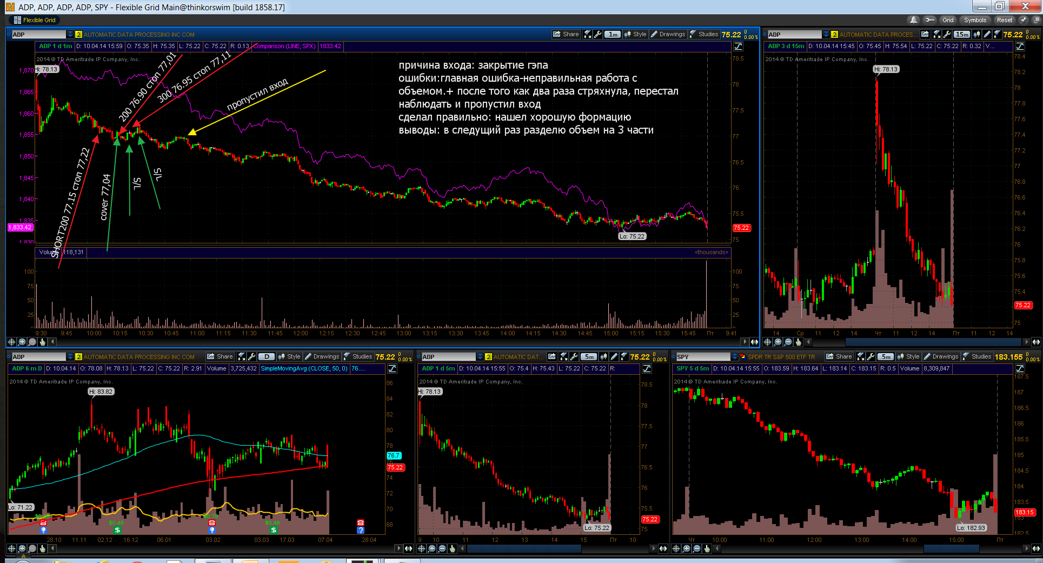The image size is (1043, 563).
Task: Toggle status line icon on daily chart
Action: click(393, 369)
